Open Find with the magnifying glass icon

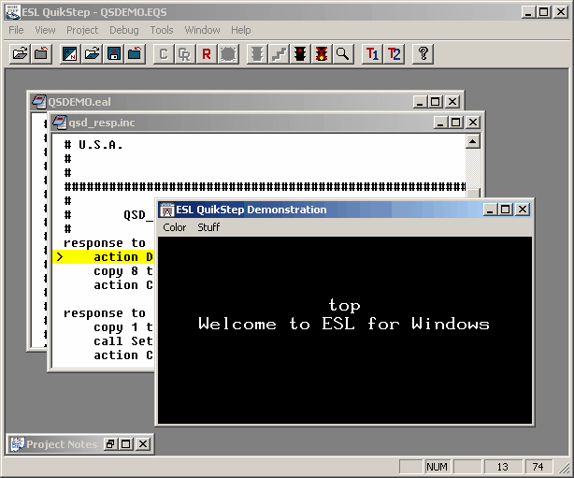(x=343, y=54)
